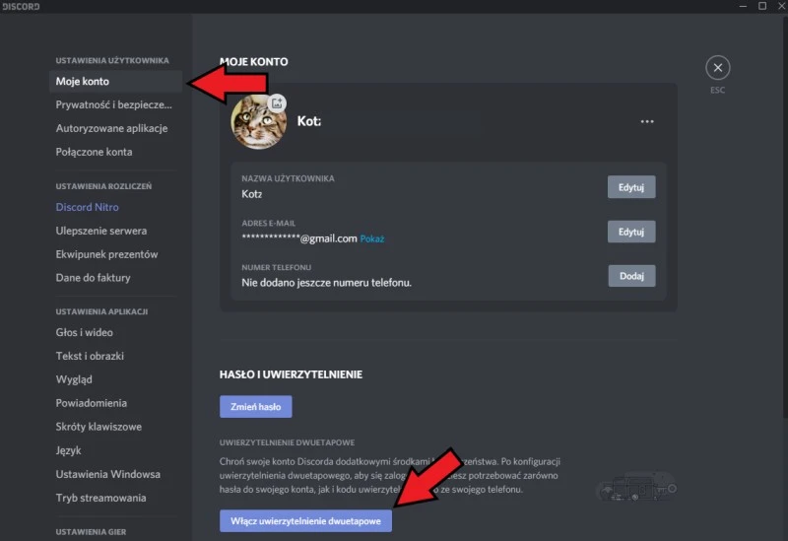The width and height of the screenshot is (788, 541).
Task: Open Głos i wideo settings
Action: (115, 332)
